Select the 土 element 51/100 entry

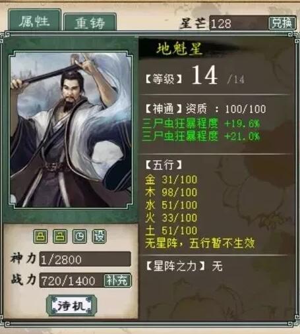click(x=171, y=231)
